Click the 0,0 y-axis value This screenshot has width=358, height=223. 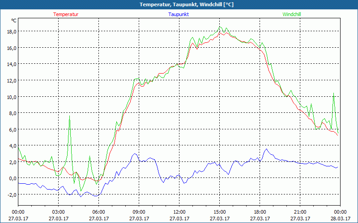point(13,178)
